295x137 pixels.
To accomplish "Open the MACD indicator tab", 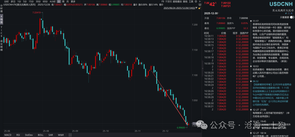I will 8,135.
